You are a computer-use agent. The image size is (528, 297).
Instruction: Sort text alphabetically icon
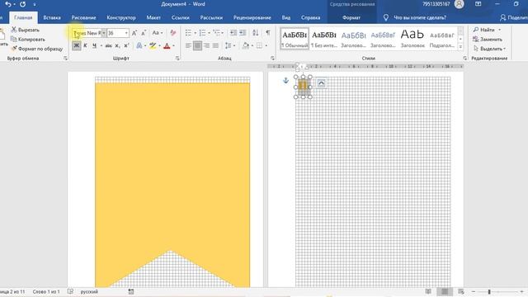[256, 33]
